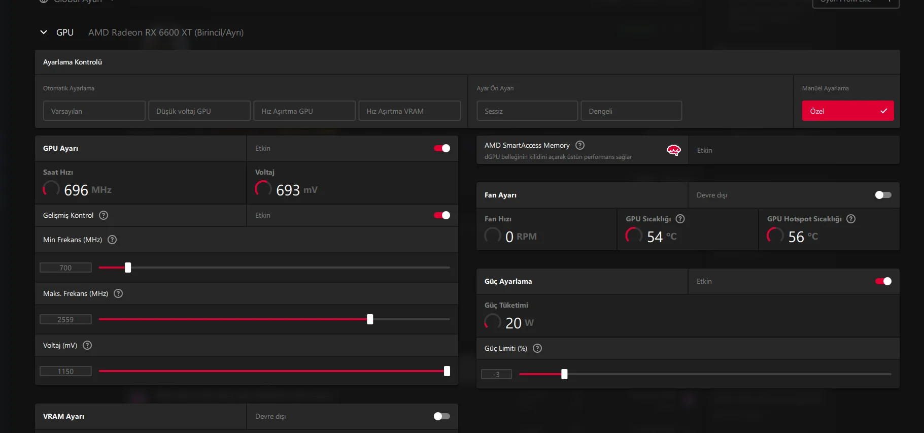
Task: Focus the Güç Limiti value field -3
Action: tap(496, 374)
